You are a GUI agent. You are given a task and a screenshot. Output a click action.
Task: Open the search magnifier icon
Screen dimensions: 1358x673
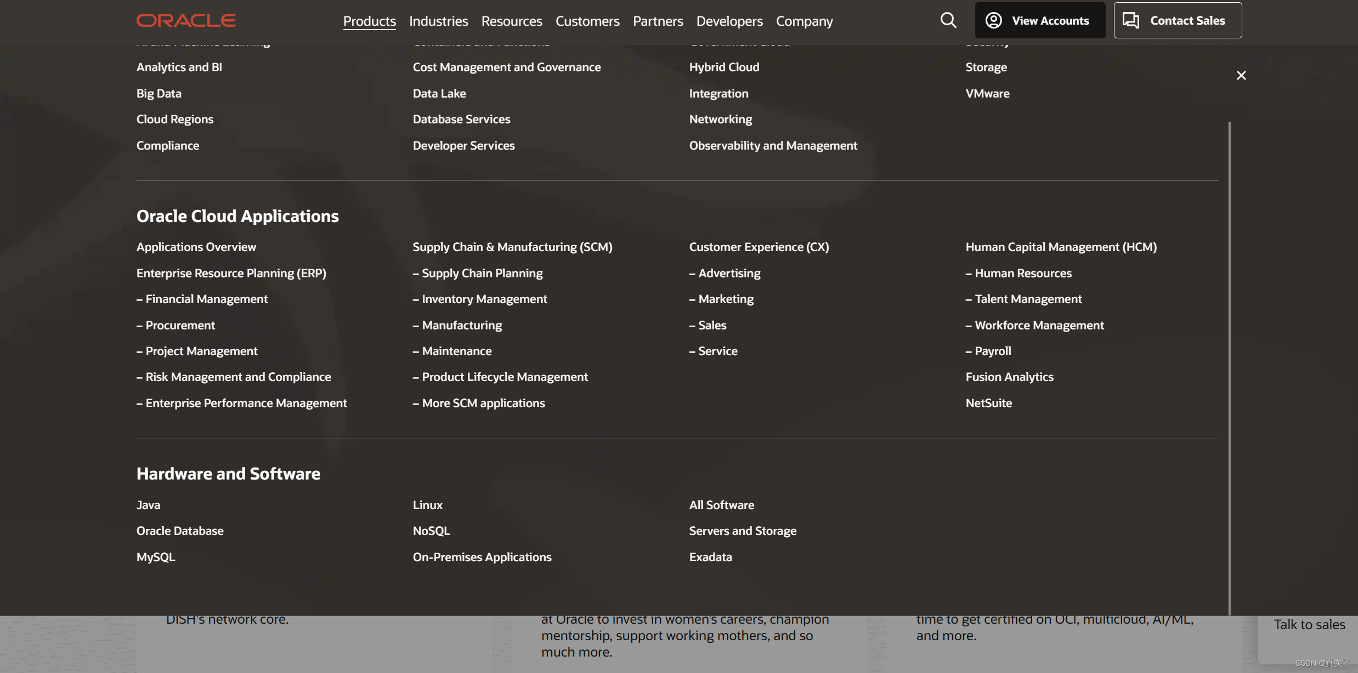coord(948,21)
